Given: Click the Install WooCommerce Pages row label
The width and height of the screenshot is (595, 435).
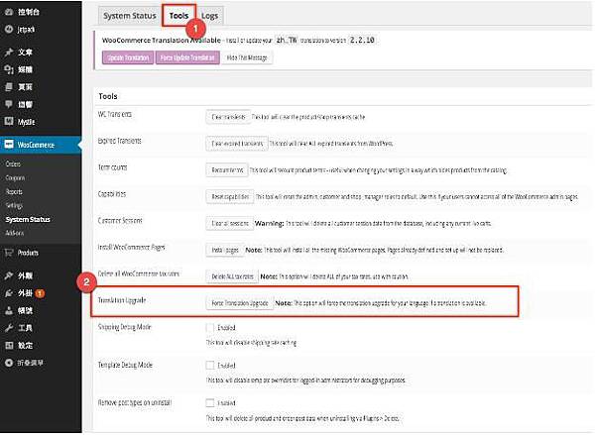Looking at the screenshot, I should click(x=131, y=247).
